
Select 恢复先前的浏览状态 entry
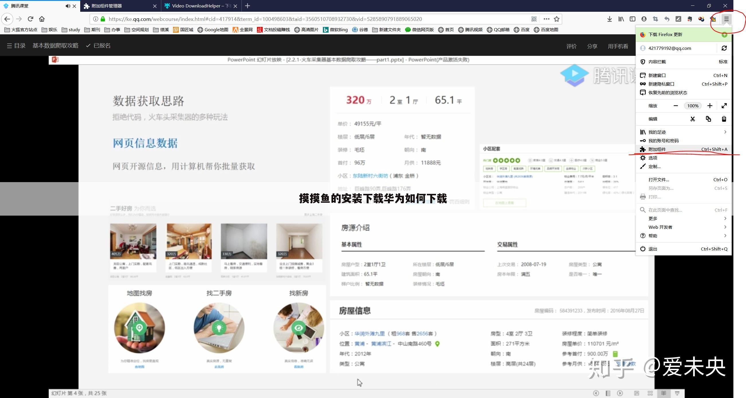coord(684,93)
